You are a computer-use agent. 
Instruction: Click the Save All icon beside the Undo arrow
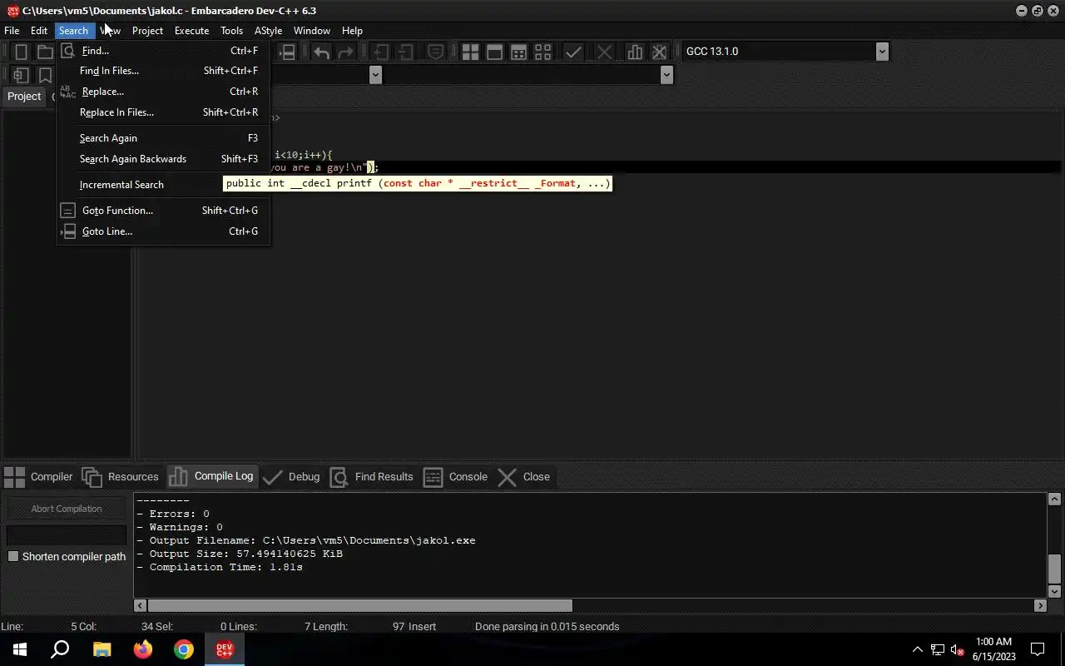pyautogui.click(x=287, y=52)
